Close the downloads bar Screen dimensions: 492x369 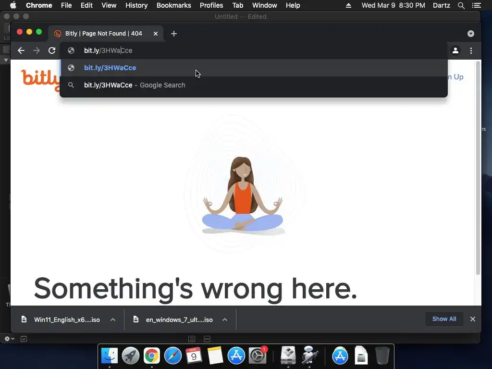point(473,319)
